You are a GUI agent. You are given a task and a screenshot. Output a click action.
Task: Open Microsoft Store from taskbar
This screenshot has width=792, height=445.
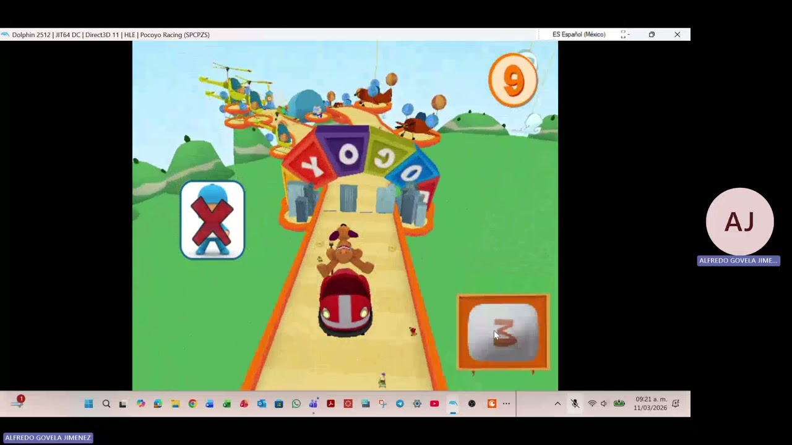[279, 404]
